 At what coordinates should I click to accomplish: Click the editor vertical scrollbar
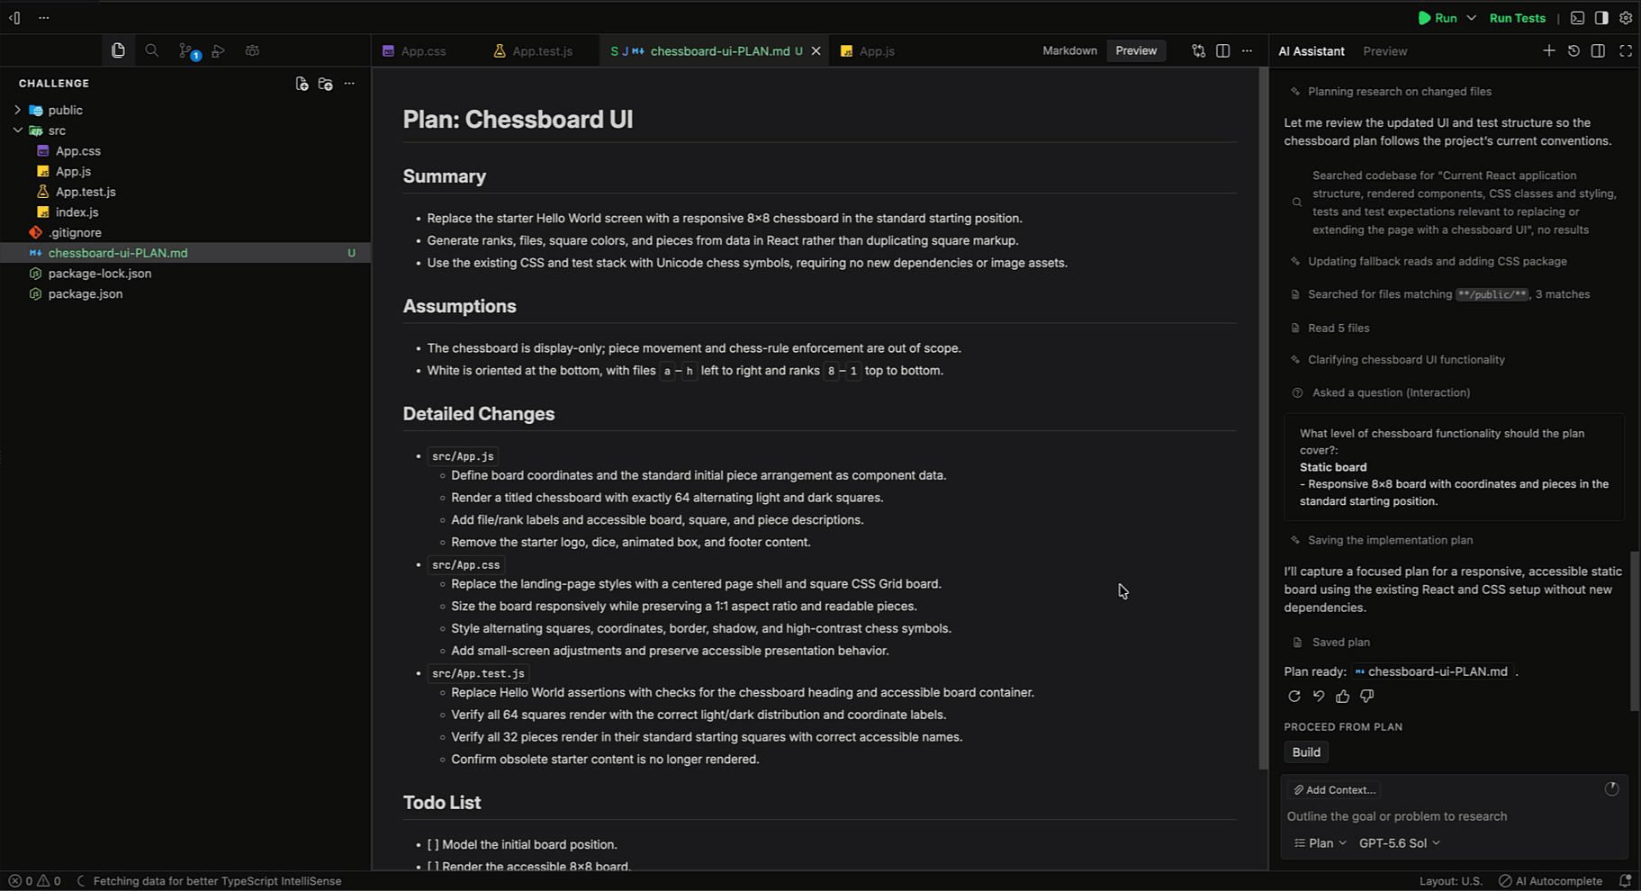click(x=1263, y=418)
